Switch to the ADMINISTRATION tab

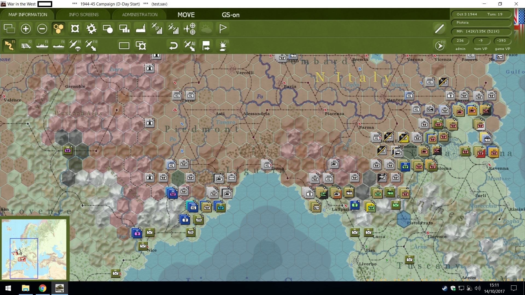click(140, 14)
